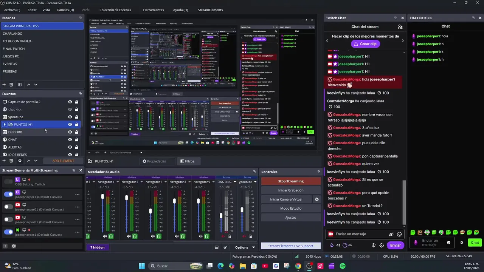
Task: Open Twitch chat community users icon
Action: 400,27
